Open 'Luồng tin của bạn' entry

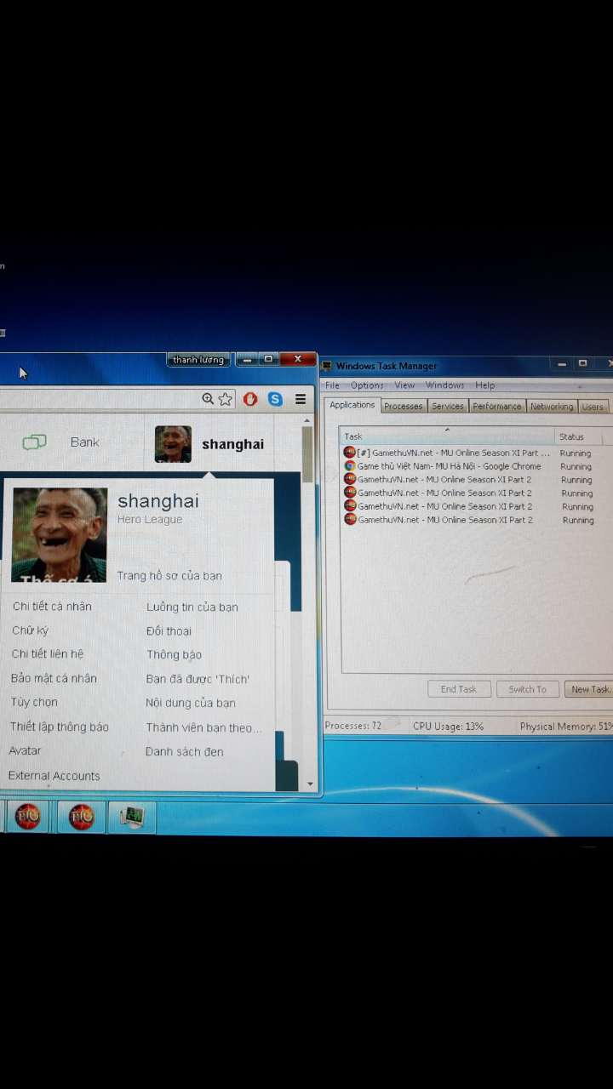click(x=192, y=607)
